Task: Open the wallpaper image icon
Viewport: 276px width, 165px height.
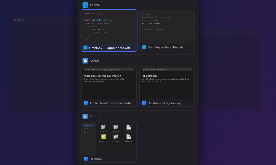Action: tap(103, 137)
